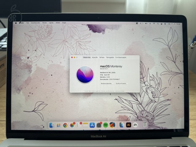Image resolution: width=196 pixels, height=147 pixels.
Task: Open the Súgó menu
Action: 64,23
